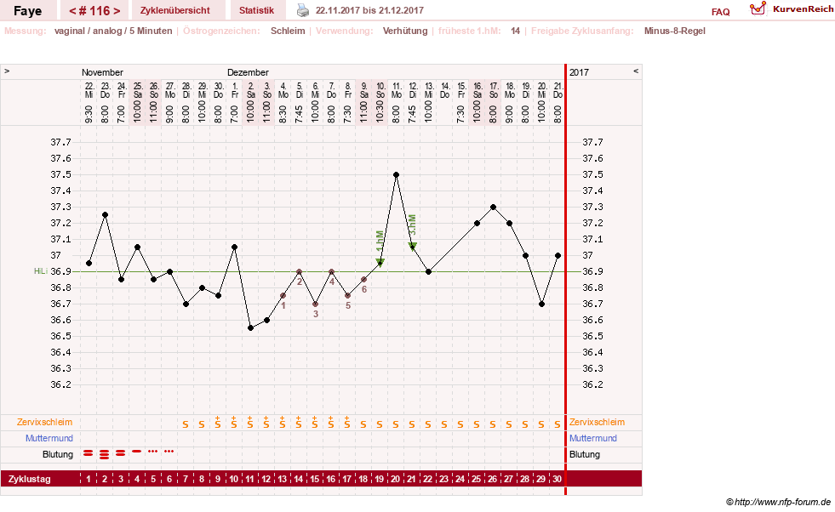Switch to the Zyklenübersicht tab
This screenshot has height=512, width=835.
[x=175, y=10]
